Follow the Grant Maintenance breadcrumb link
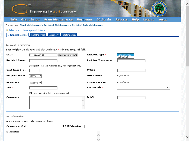This screenshot has width=189, height=141. (x=30, y=25)
